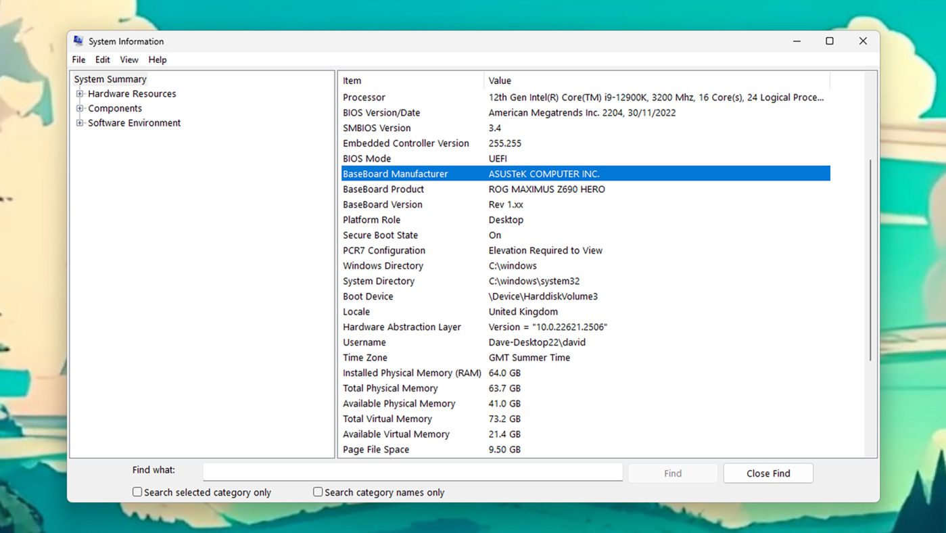
Task: Click the Close Find button
Action: [768, 473]
